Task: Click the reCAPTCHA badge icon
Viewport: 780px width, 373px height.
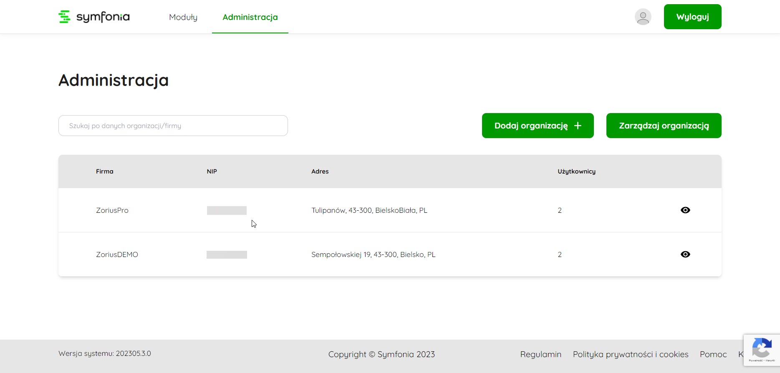Action: (x=762, y=348)
